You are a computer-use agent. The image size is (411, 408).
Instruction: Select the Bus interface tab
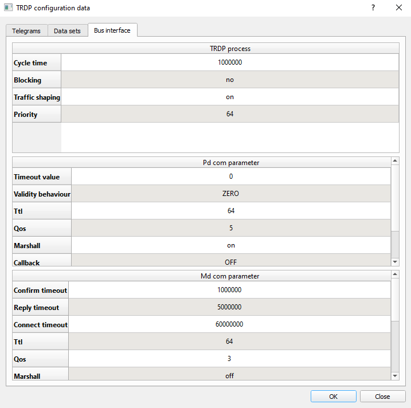point(112,30)
